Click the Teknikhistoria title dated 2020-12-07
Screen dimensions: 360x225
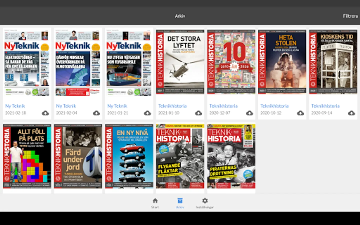click(x=223, y=106)
